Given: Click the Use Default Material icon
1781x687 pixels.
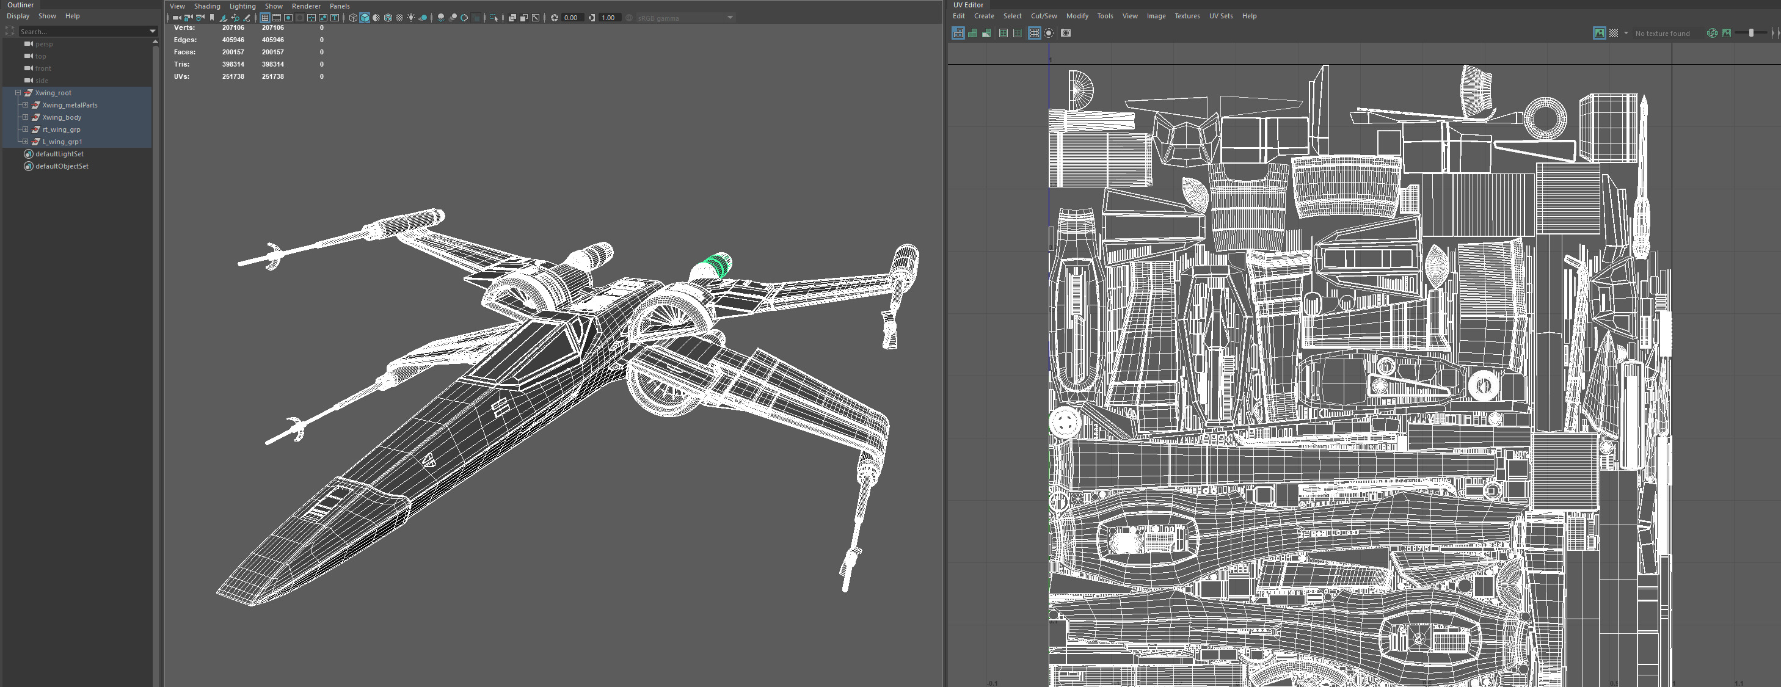Looking at the screenshot, I should 376,17.
